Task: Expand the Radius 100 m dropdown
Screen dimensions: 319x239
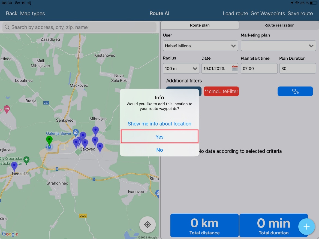Action: (181, 69)
